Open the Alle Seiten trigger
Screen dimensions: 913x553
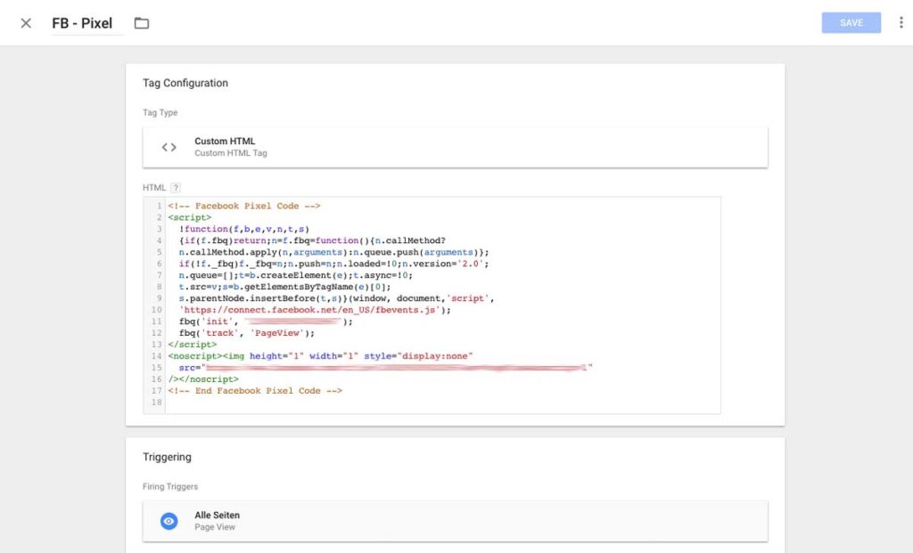click(x=455, y=521)
